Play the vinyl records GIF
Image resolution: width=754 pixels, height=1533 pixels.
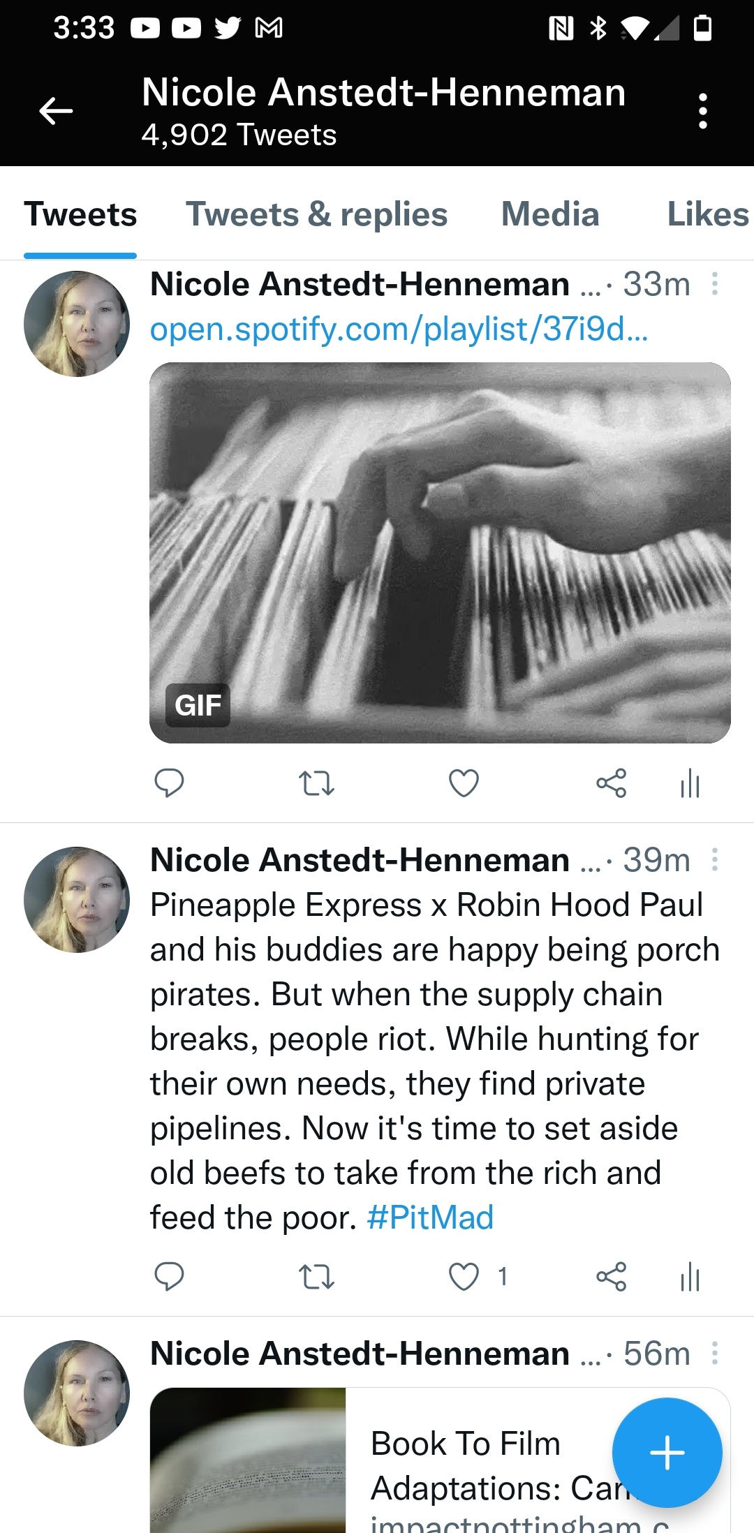440,553
